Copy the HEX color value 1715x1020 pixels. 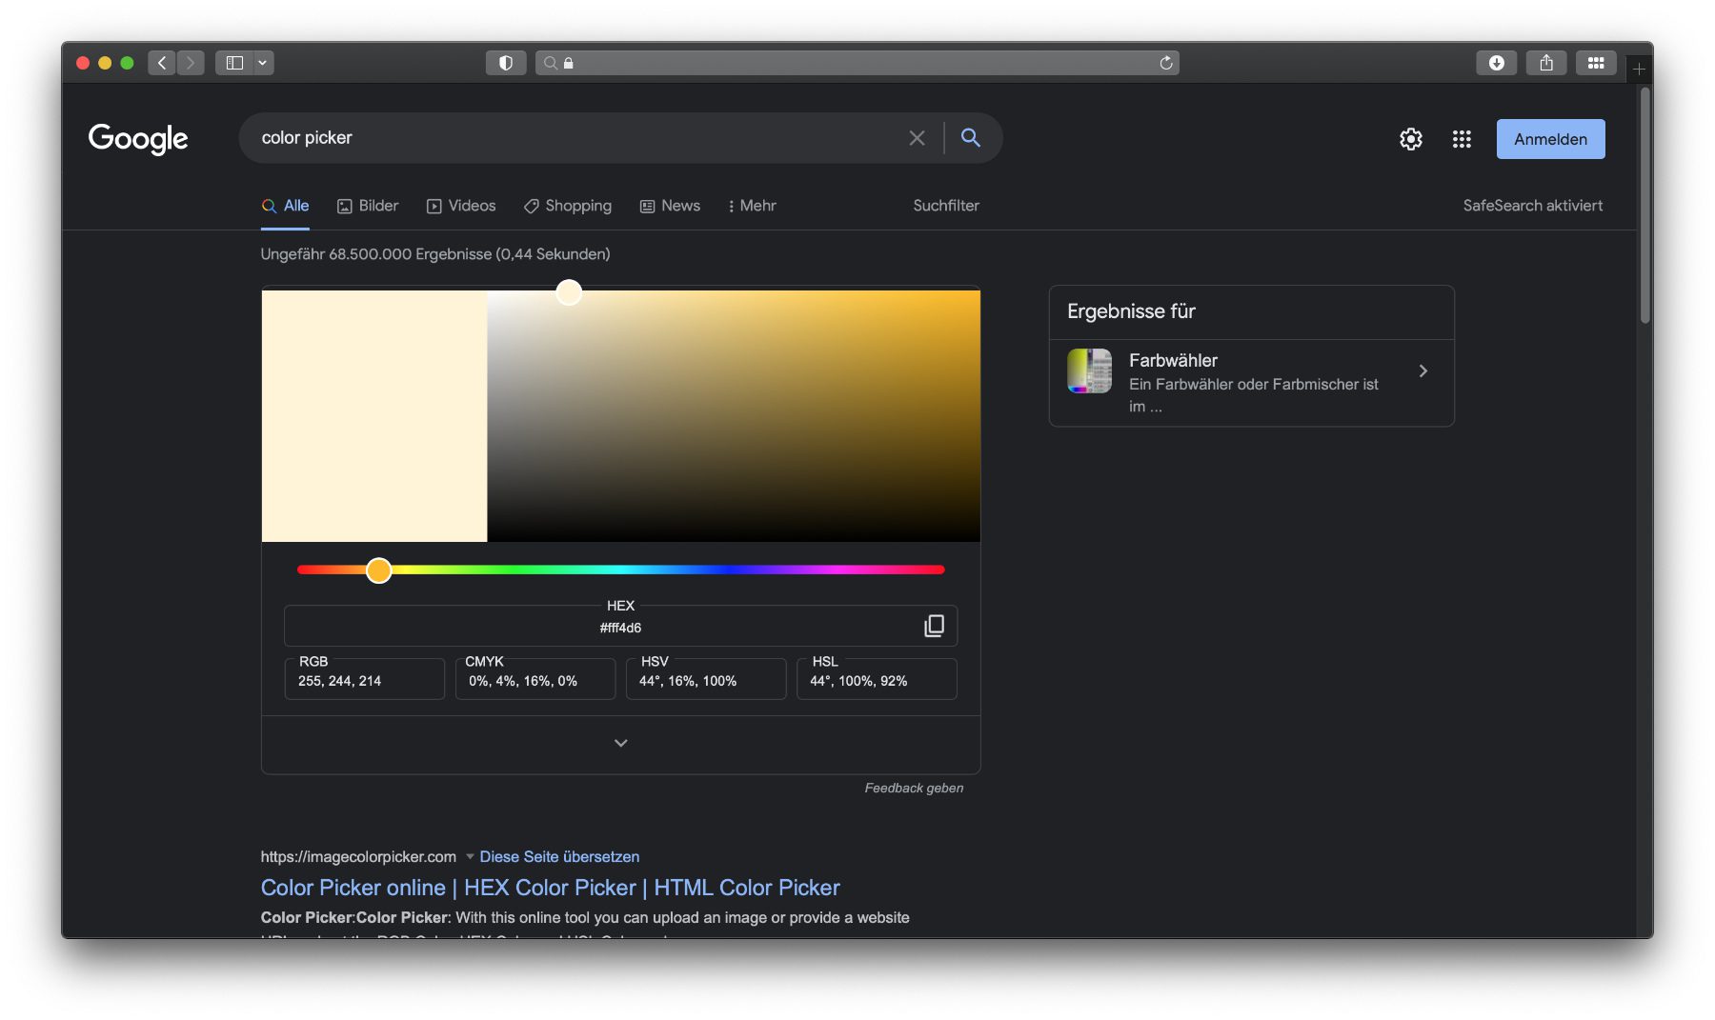pyautogui.click(x=934, y=626)
